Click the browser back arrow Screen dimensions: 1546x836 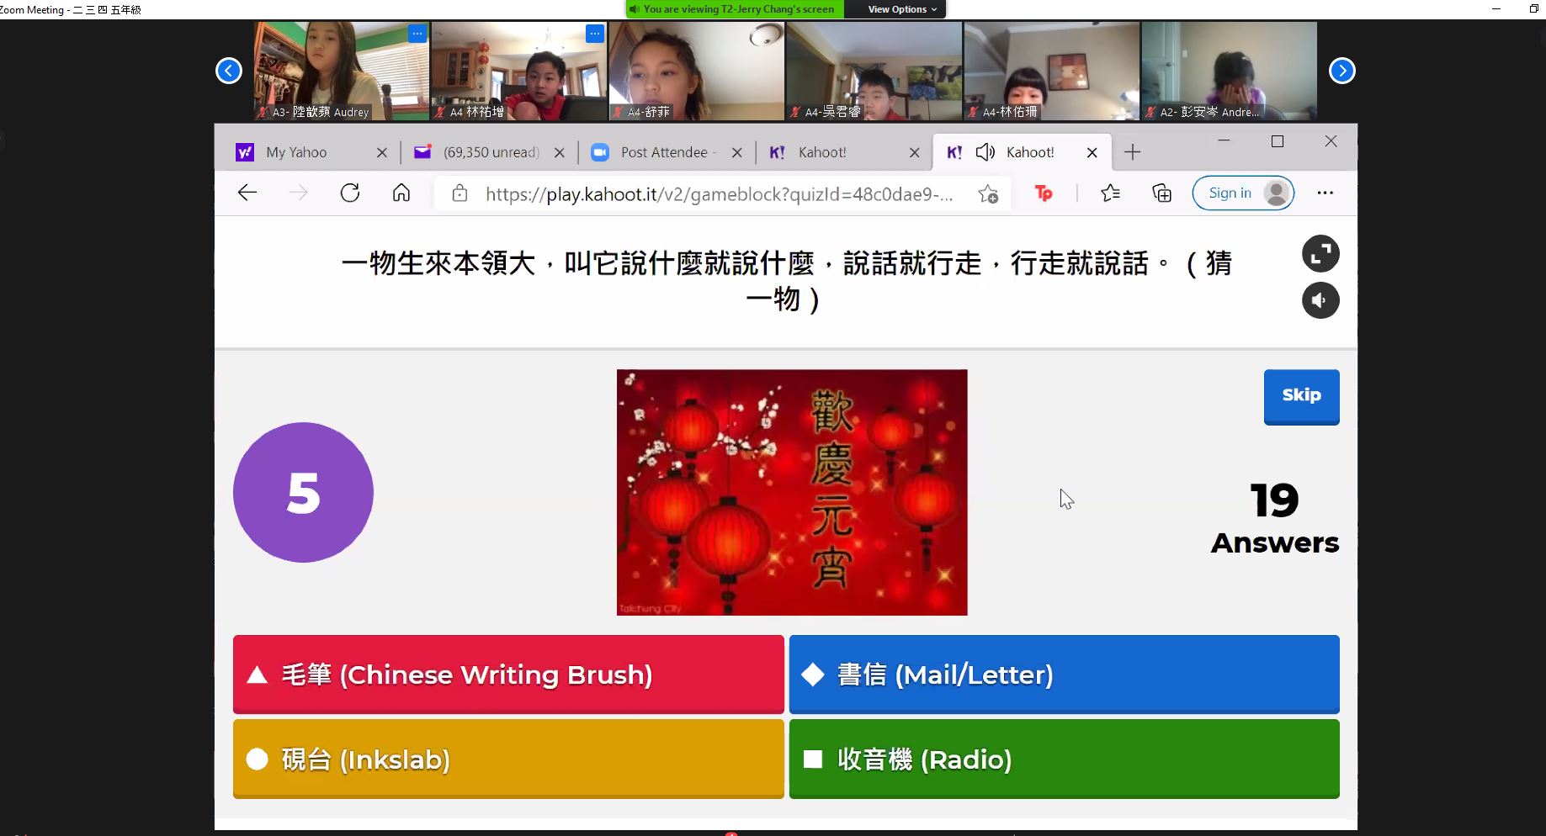[x=247, y=193]
